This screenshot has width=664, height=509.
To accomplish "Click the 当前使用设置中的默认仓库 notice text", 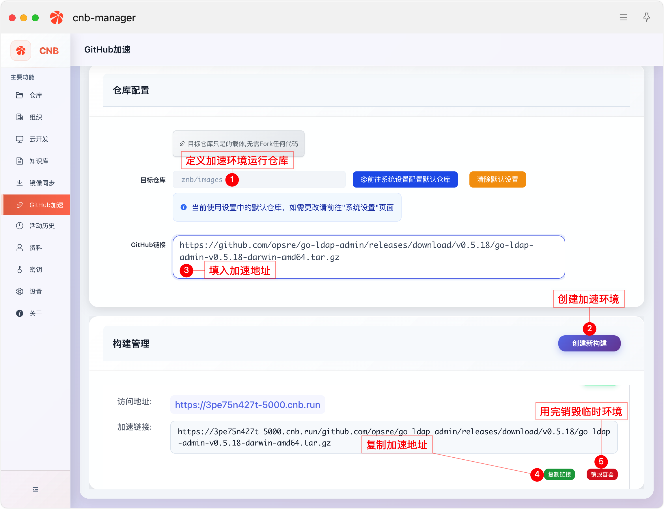I will (293, 207).
